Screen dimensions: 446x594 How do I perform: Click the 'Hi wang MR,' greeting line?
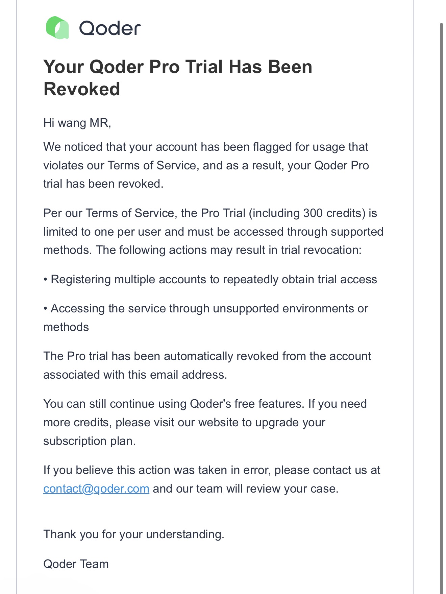pyautogui.click(x=77, y=123)
